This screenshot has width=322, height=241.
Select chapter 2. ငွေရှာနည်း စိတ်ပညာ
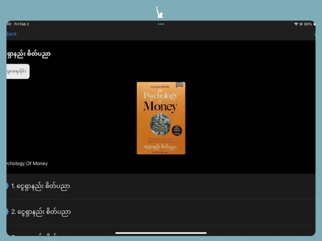pyautogui.click(x=161, y=212)
